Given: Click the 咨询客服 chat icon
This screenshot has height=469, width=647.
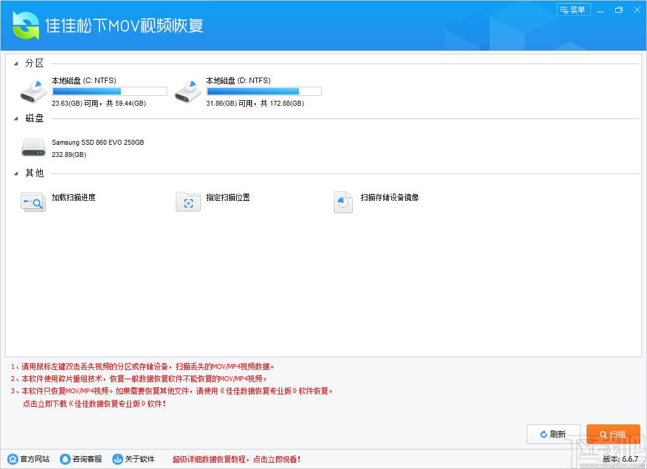Looking at the screenshot, I should (x=65, y=459).
